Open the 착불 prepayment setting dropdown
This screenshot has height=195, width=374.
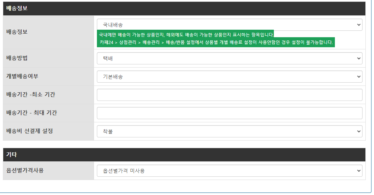(229, 131)
